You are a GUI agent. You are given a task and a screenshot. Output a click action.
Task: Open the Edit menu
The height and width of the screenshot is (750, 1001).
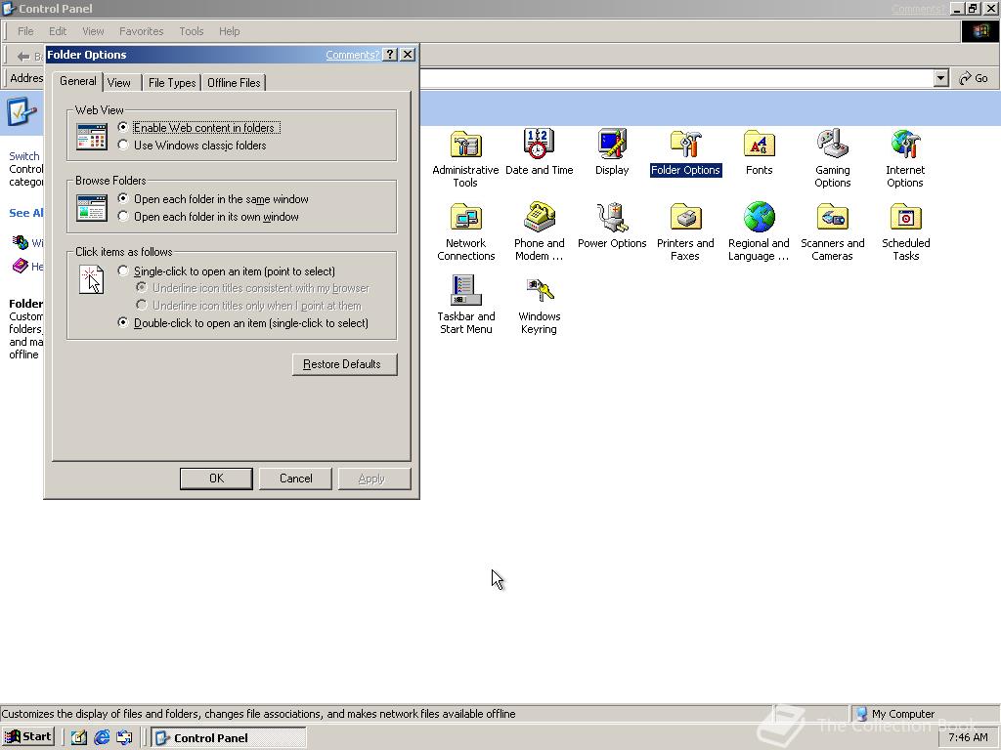(58, 31)
